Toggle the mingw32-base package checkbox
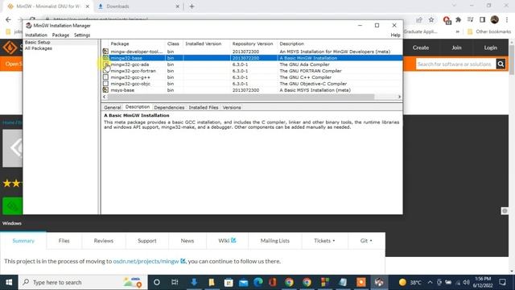Viewport: 515px width, 290px height. coord(105,58)
